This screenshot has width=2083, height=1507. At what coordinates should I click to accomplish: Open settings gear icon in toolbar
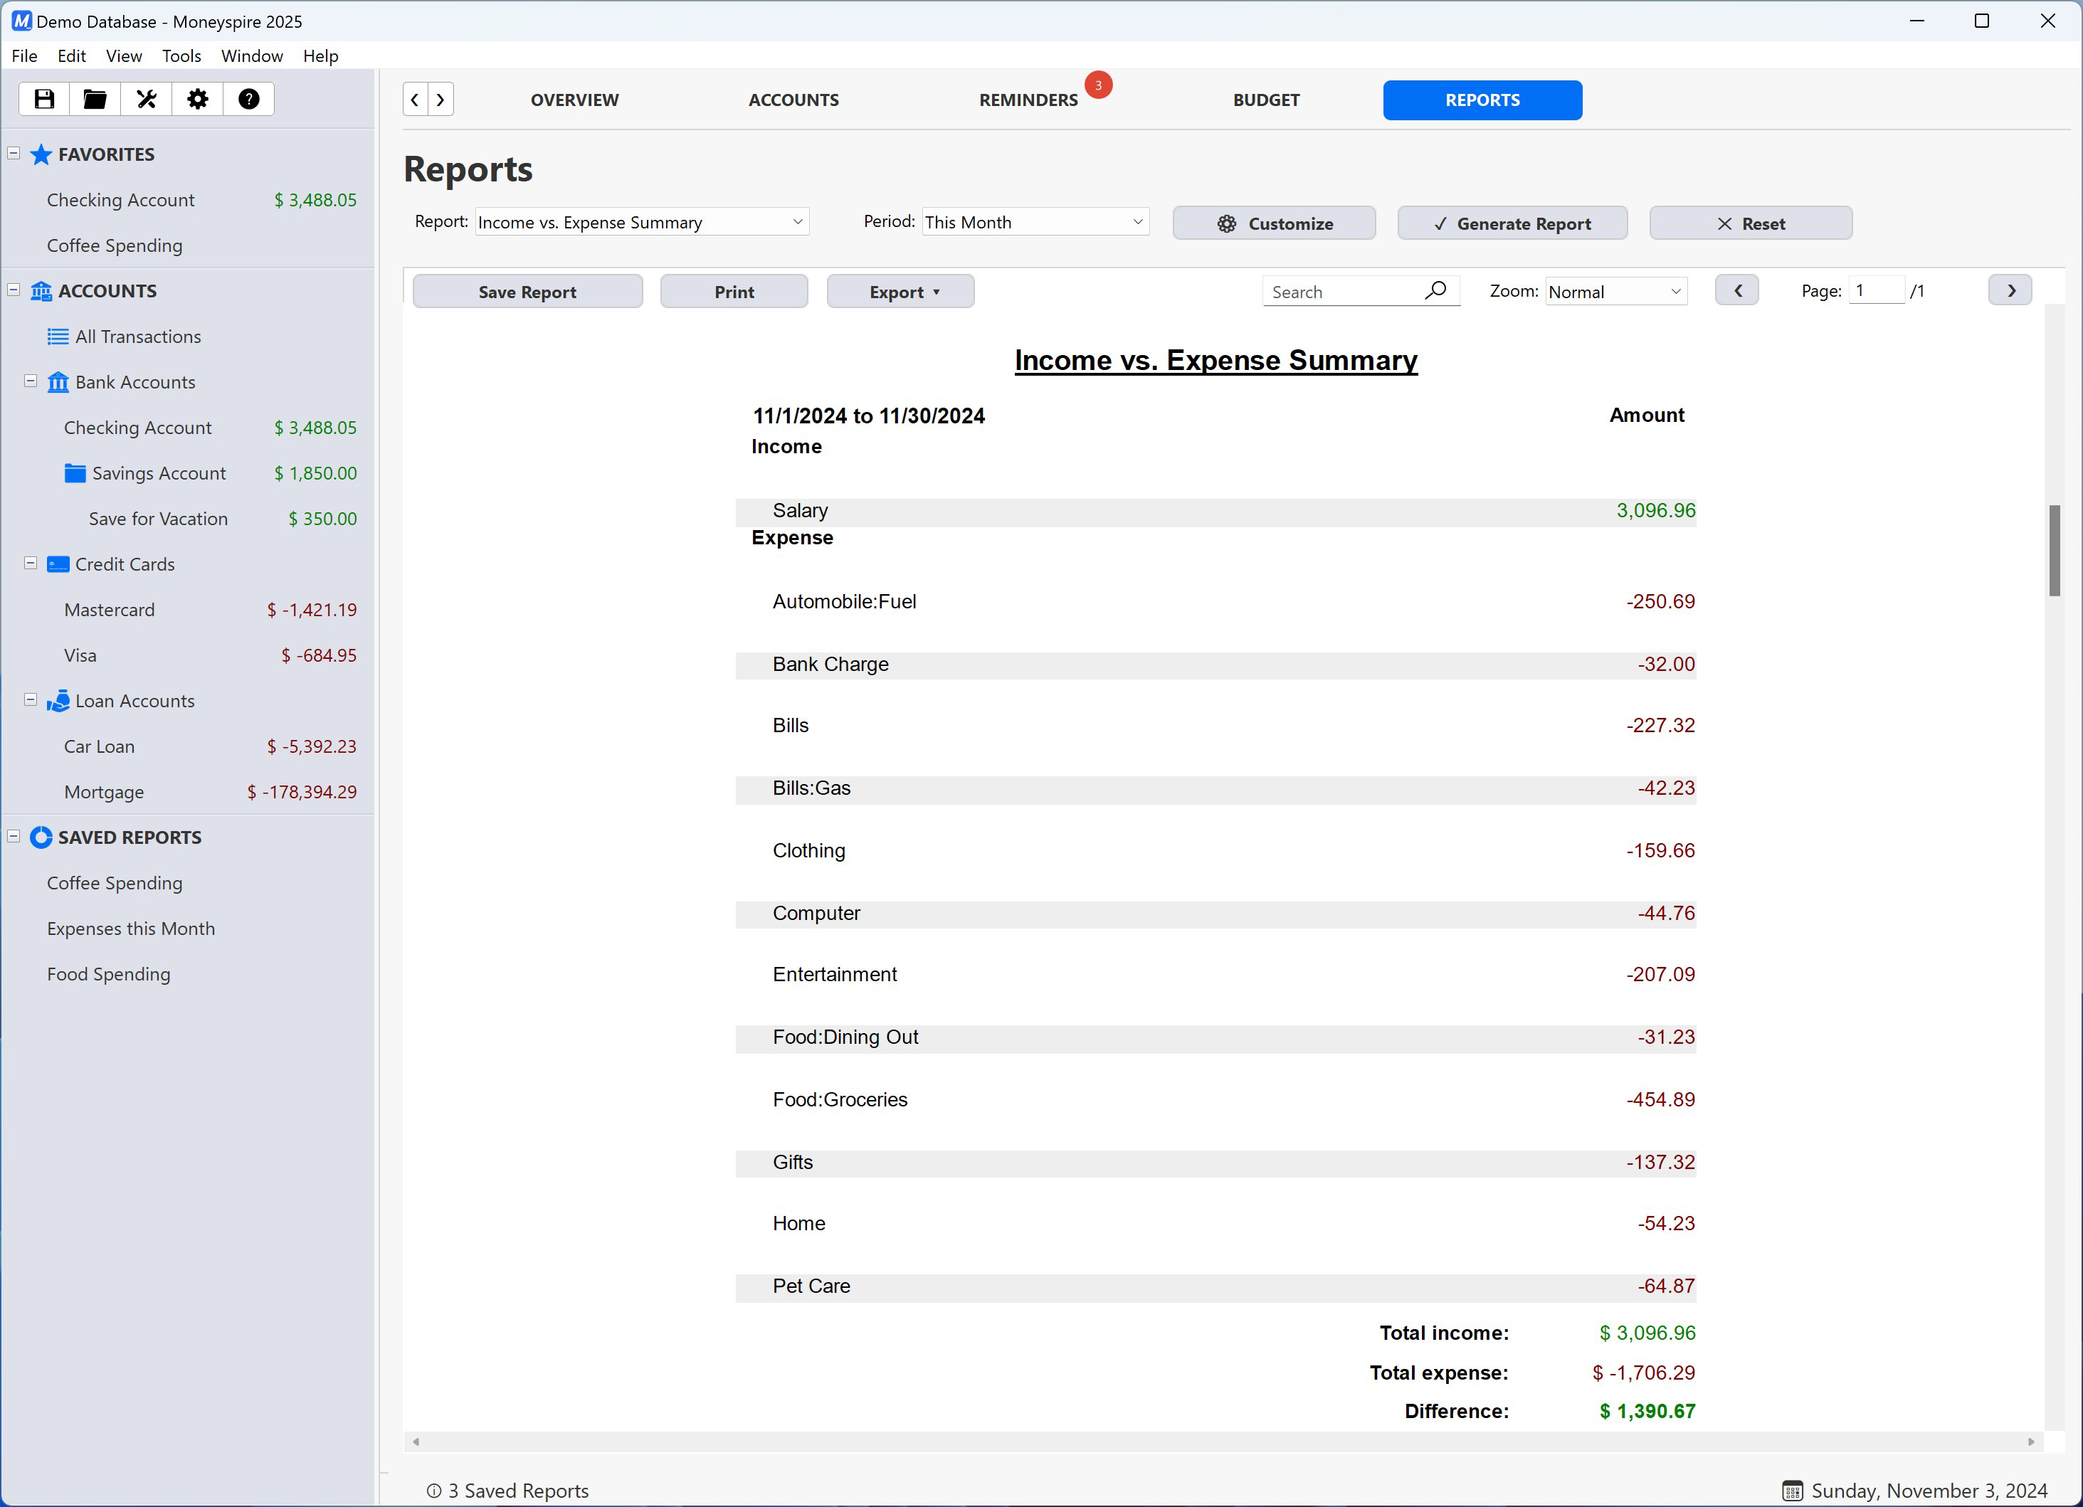pyautogui.click(x=197, y=99)
